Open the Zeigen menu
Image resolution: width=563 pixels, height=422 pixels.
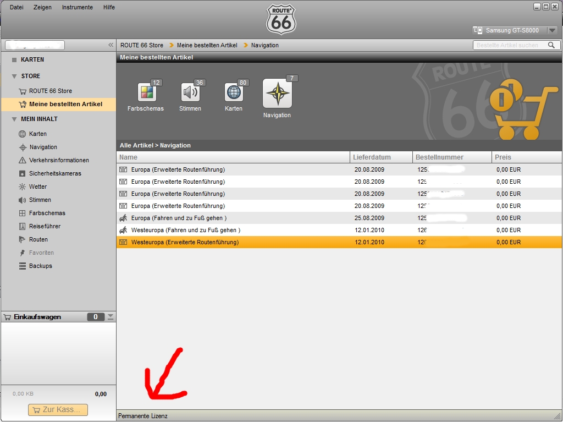(42, 7)
